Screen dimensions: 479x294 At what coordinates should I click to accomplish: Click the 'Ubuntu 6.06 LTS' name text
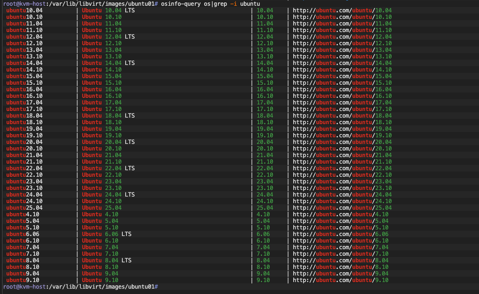click(x=107, y=234)
